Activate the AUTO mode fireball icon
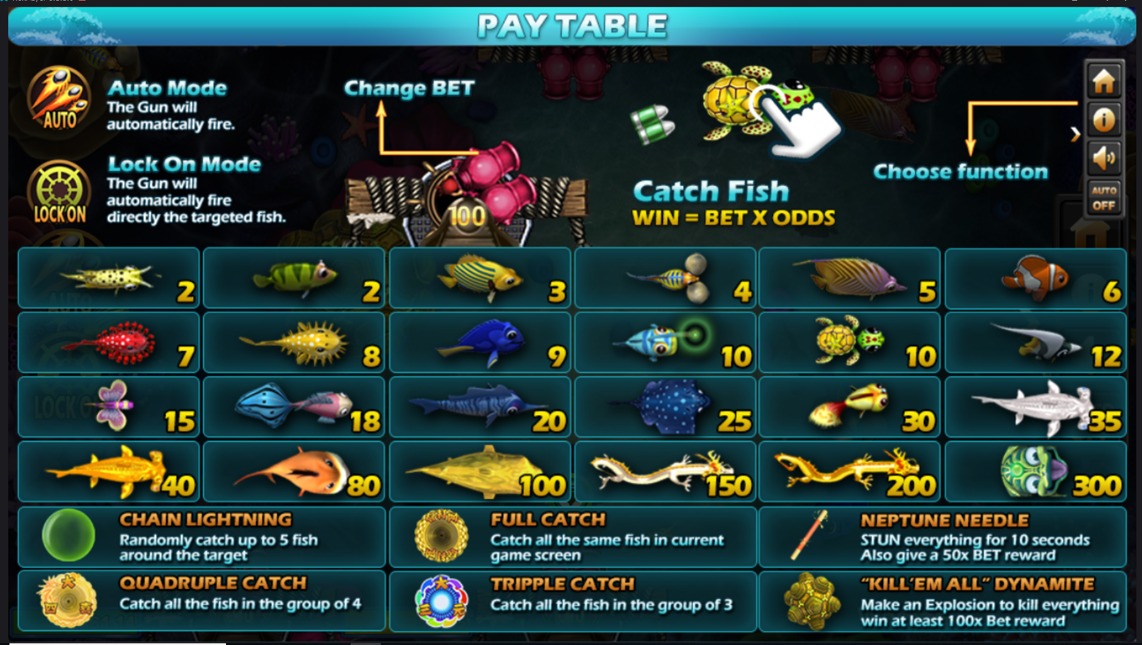The height and width of the screenshot is (645, 1142). [x=59, y=98]
